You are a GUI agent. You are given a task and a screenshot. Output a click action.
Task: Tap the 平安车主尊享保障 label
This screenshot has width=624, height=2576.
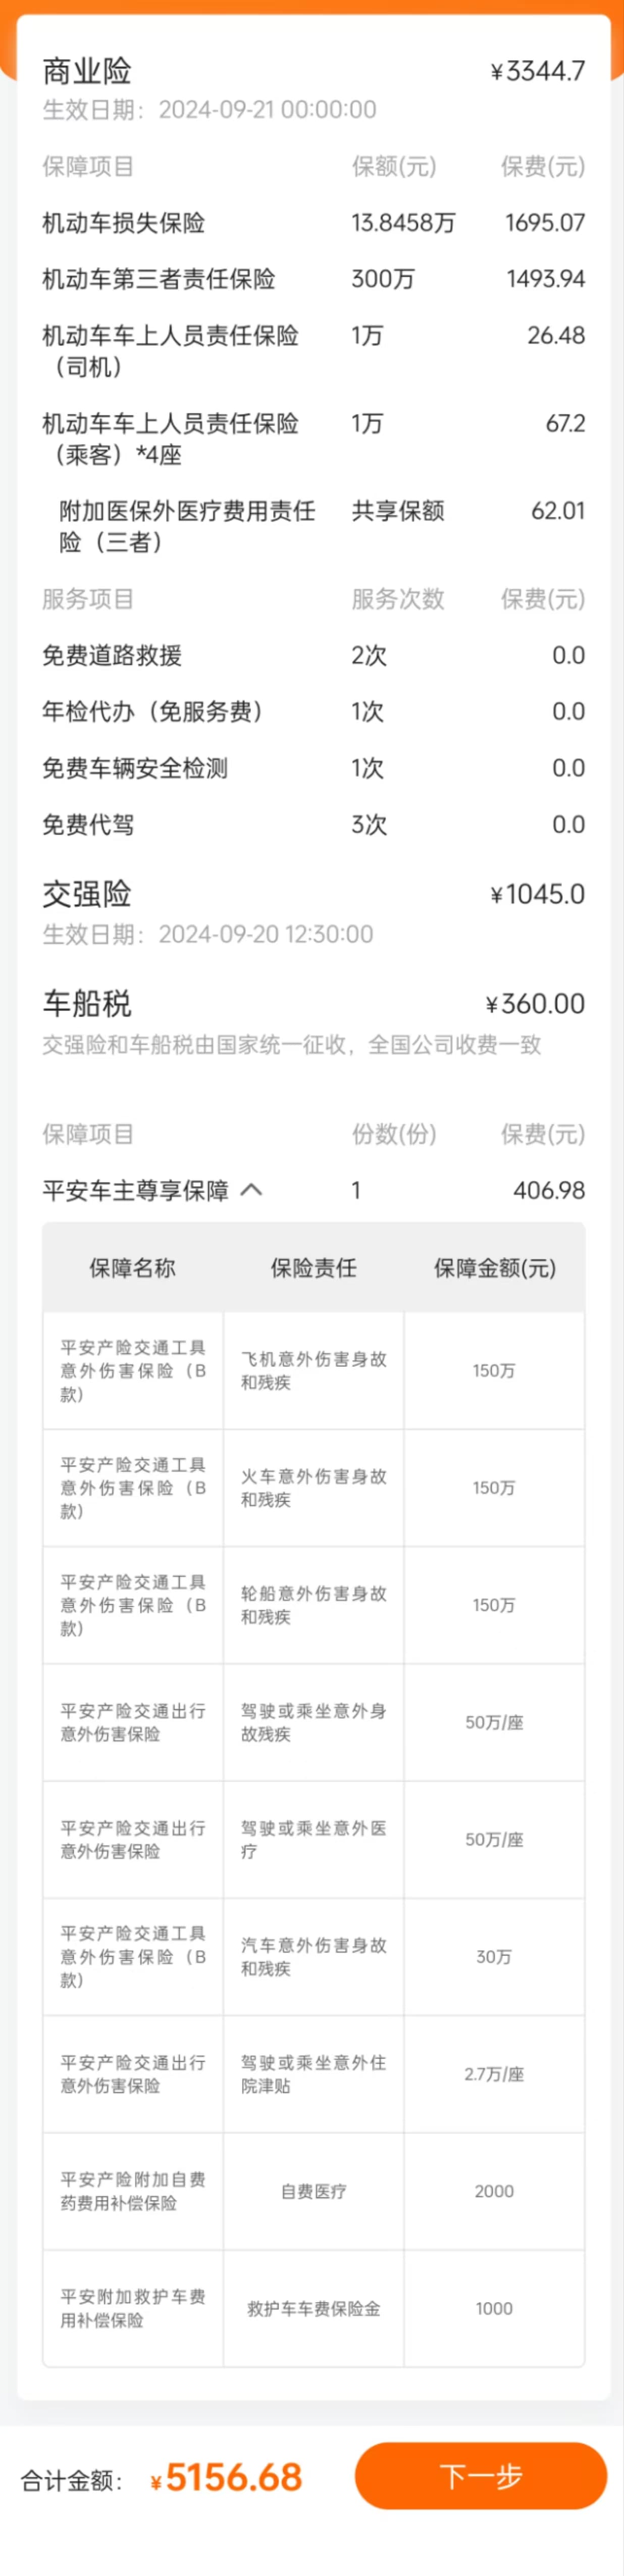(136, 1190)
